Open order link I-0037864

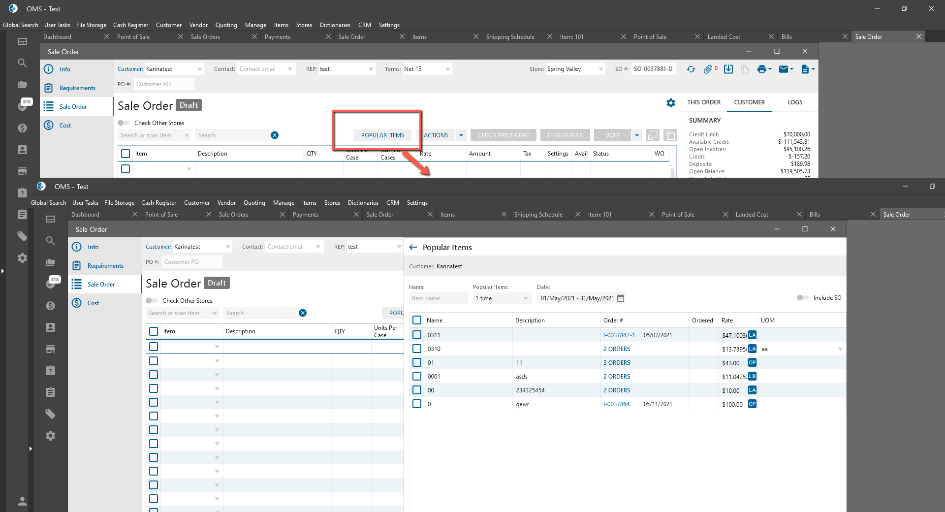tap(616, 404)
